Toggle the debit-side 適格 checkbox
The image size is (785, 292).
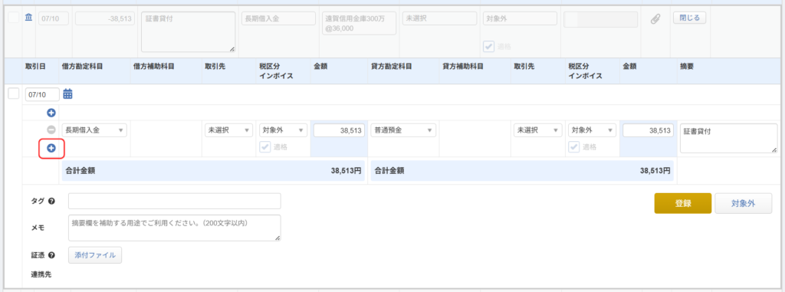point(265,146)
